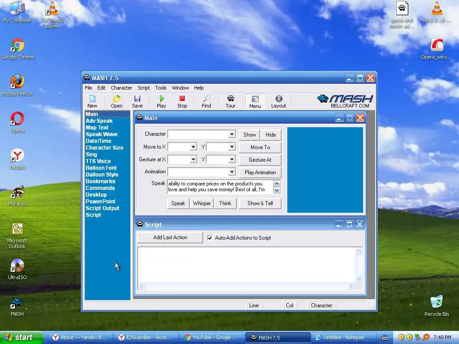Select Balloon Style in sidebar list
Image resolution: width=459 pixels, height=344 pixels.
102,175
